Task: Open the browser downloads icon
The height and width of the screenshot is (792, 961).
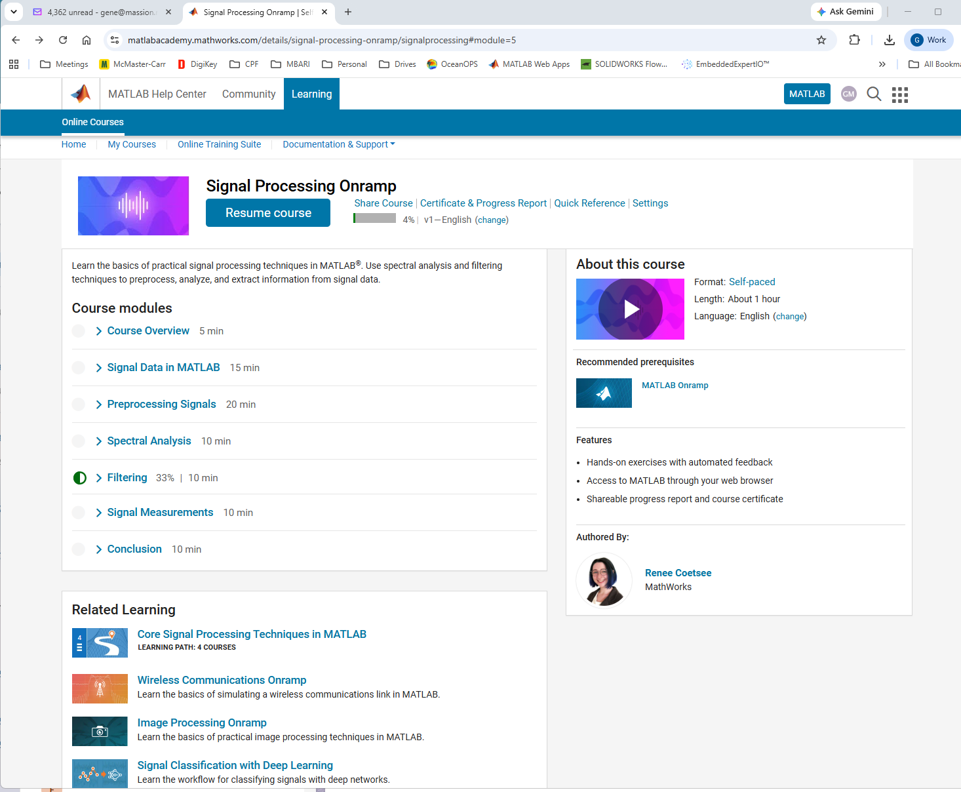Action: 890,40
